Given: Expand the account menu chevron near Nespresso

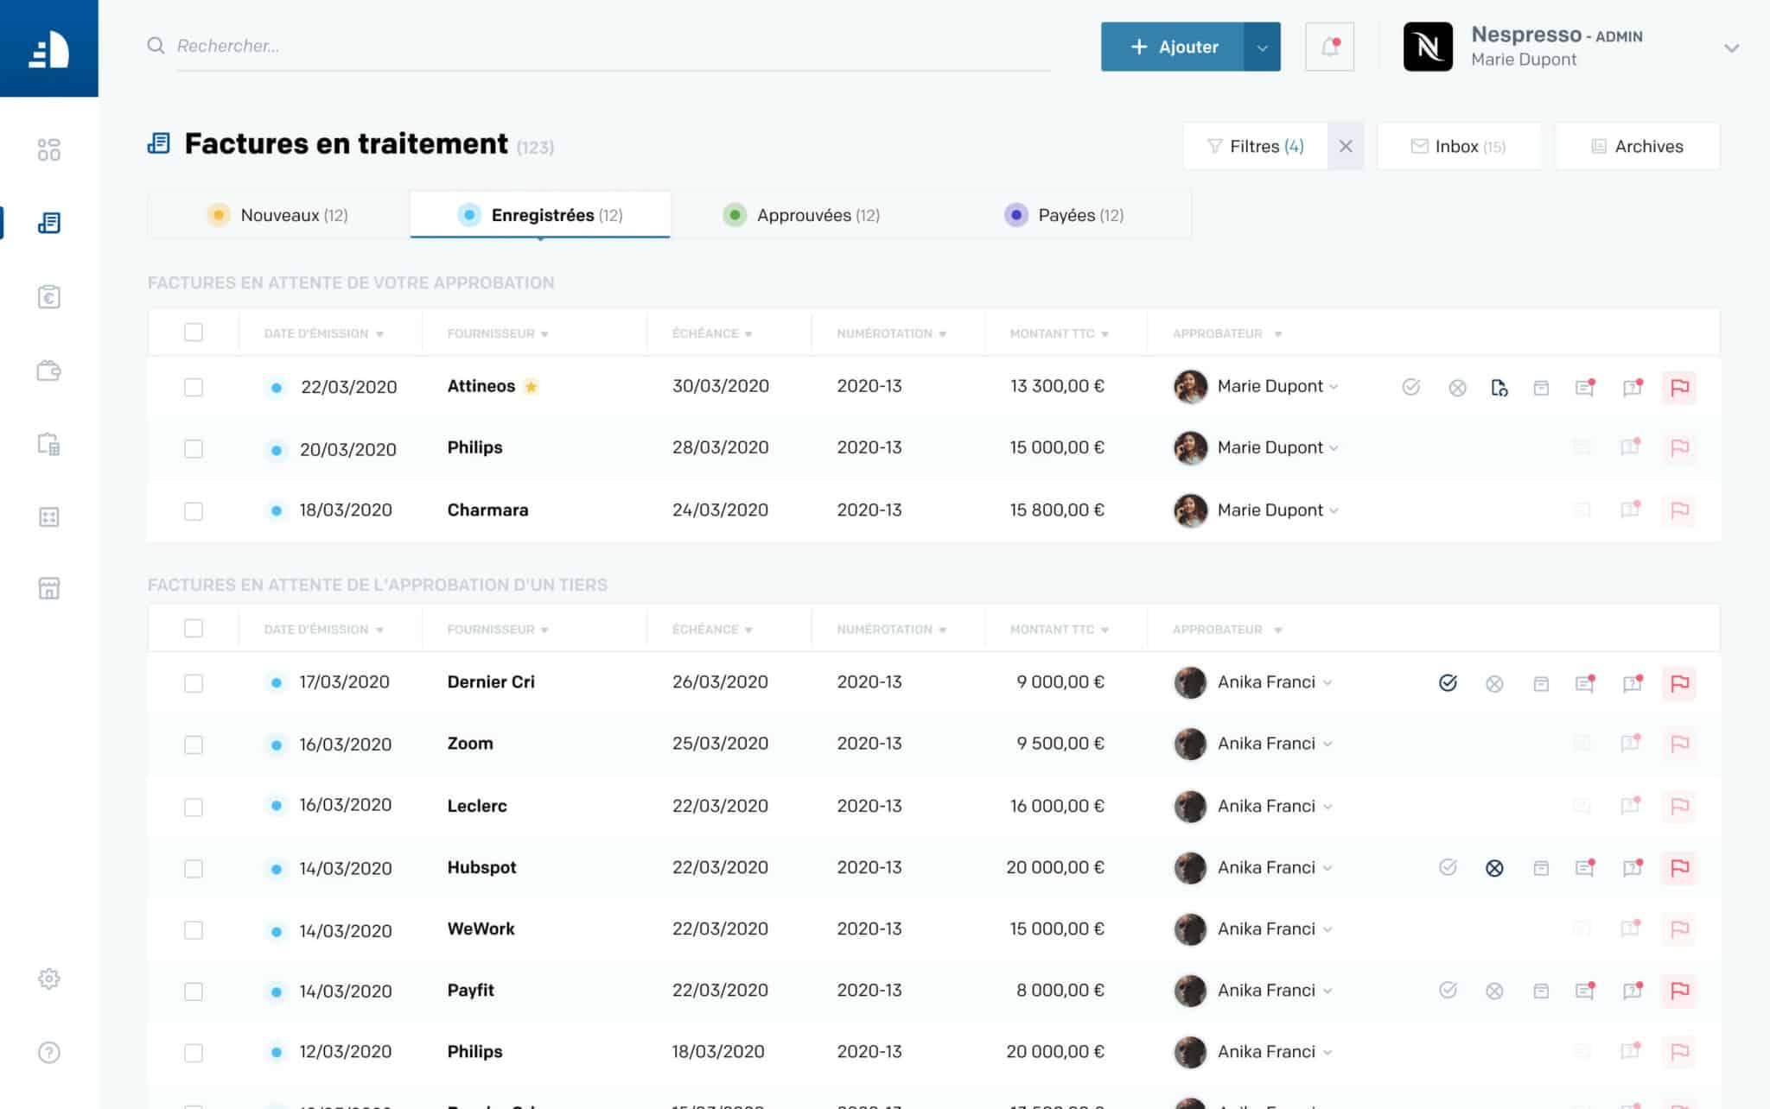Looking at the screenshot, I should click(1731, 49).
